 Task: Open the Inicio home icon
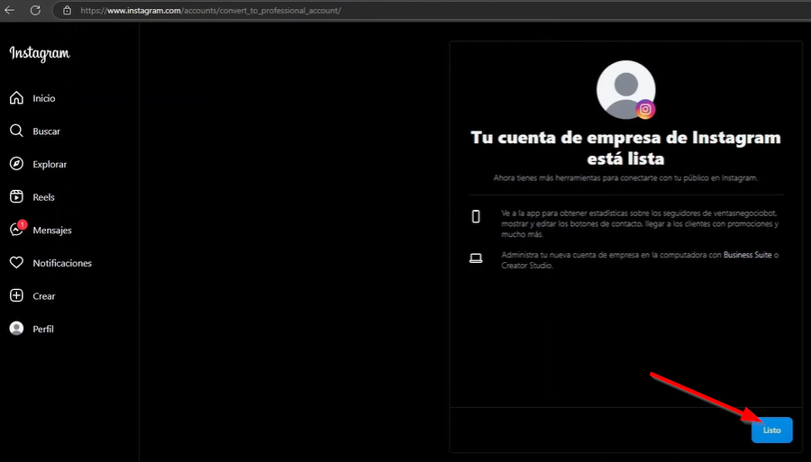16,97
